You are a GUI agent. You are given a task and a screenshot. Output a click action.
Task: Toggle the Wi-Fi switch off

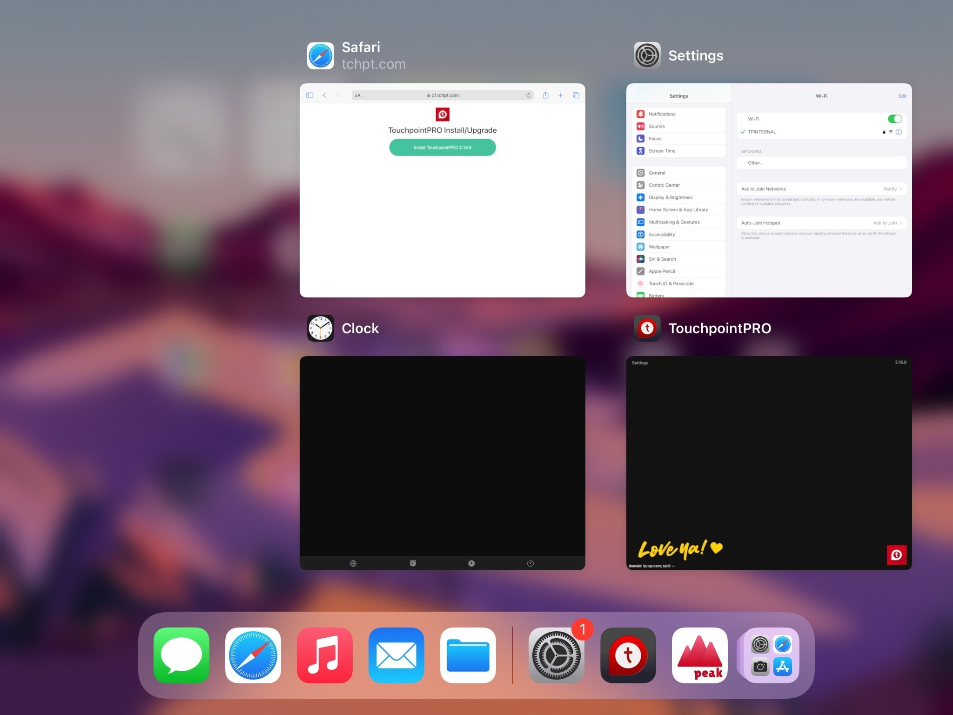894,119
